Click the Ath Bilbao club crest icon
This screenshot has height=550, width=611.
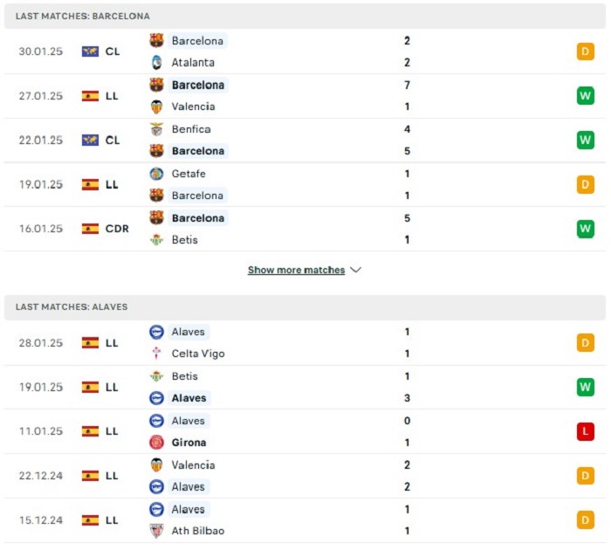click(x=156, y=531)
